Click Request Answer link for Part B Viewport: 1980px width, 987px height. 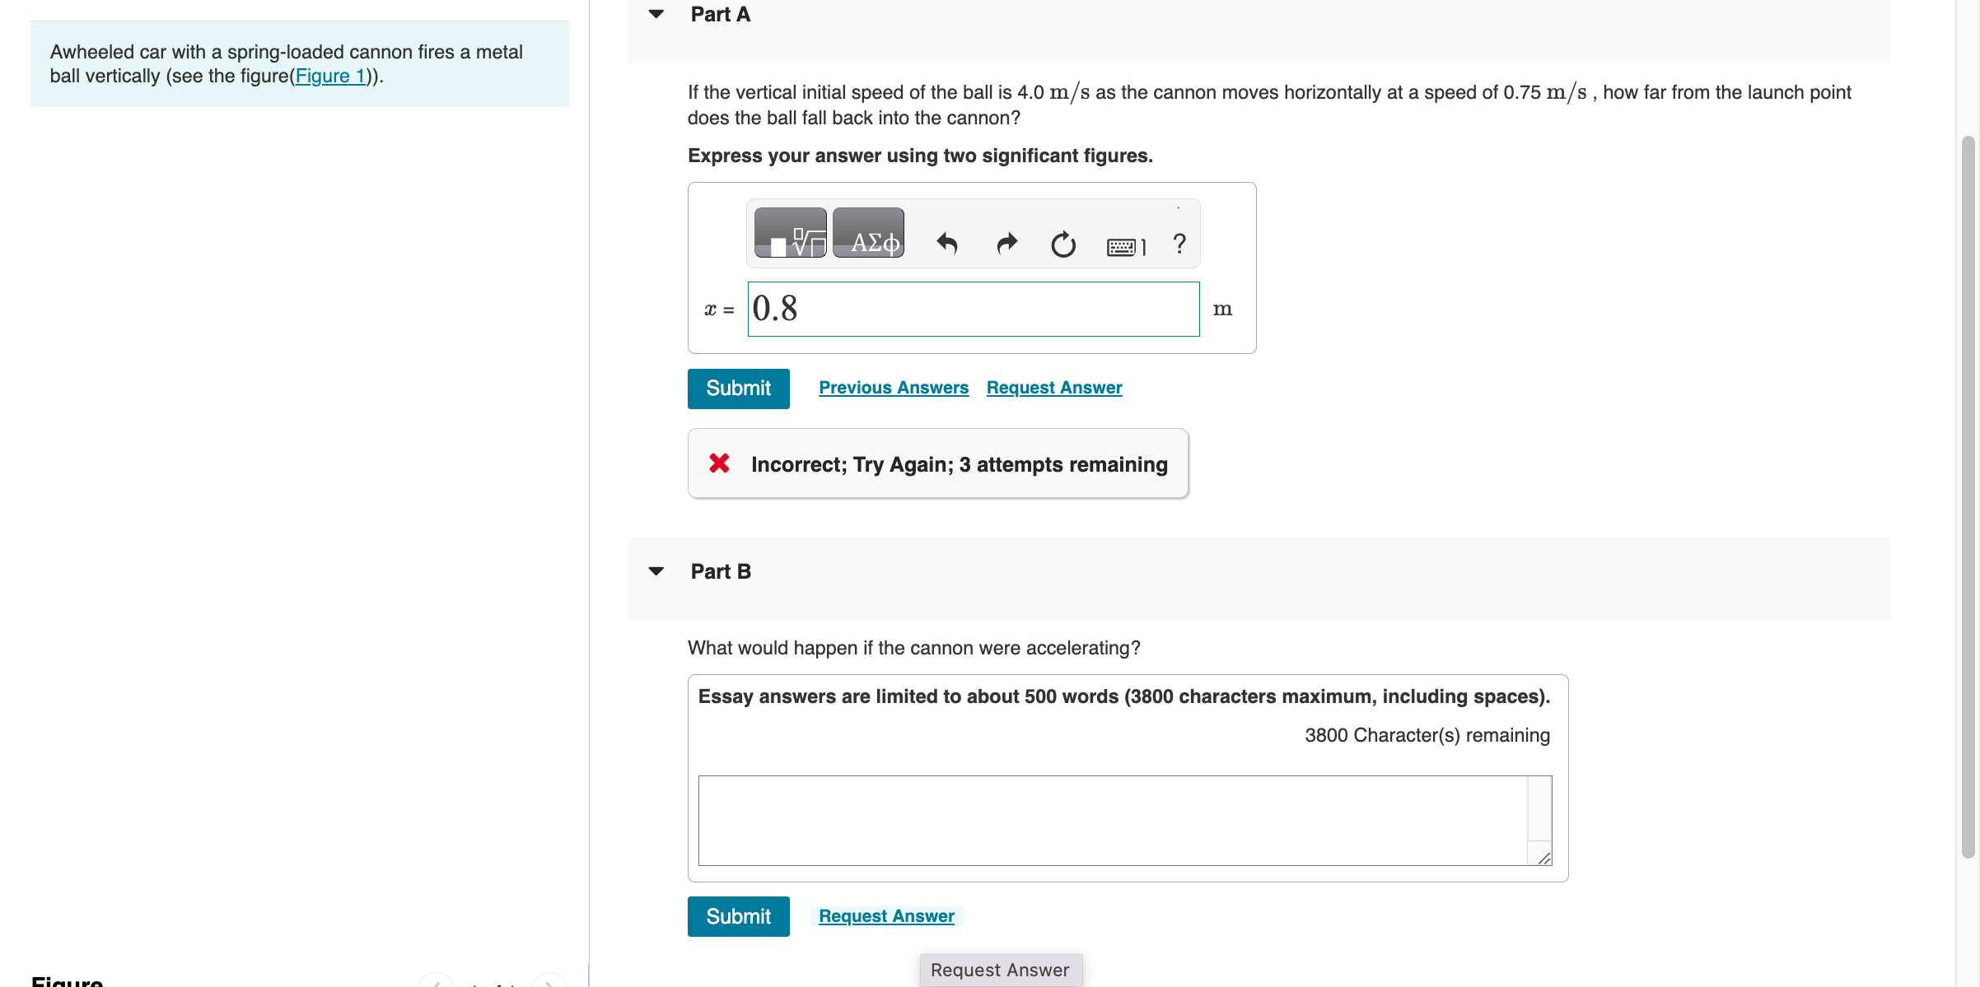[886, 916]
